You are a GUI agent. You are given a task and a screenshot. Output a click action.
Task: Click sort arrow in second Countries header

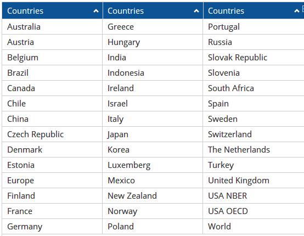[196, 11]
